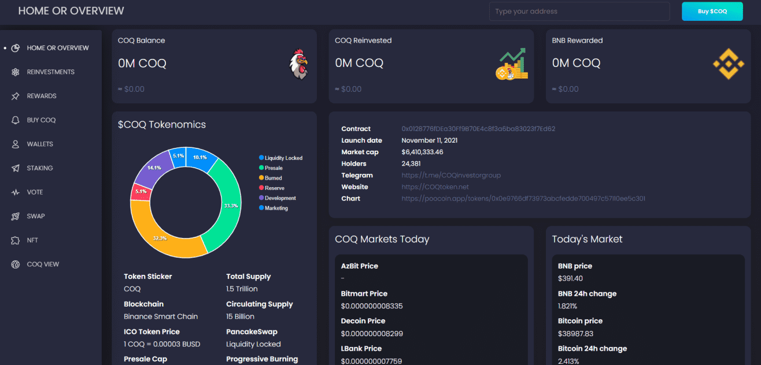Click the Reinvestments atom icon in sidebar
Image resolution: width=761 pixels, height=365 pixels.
16,72
